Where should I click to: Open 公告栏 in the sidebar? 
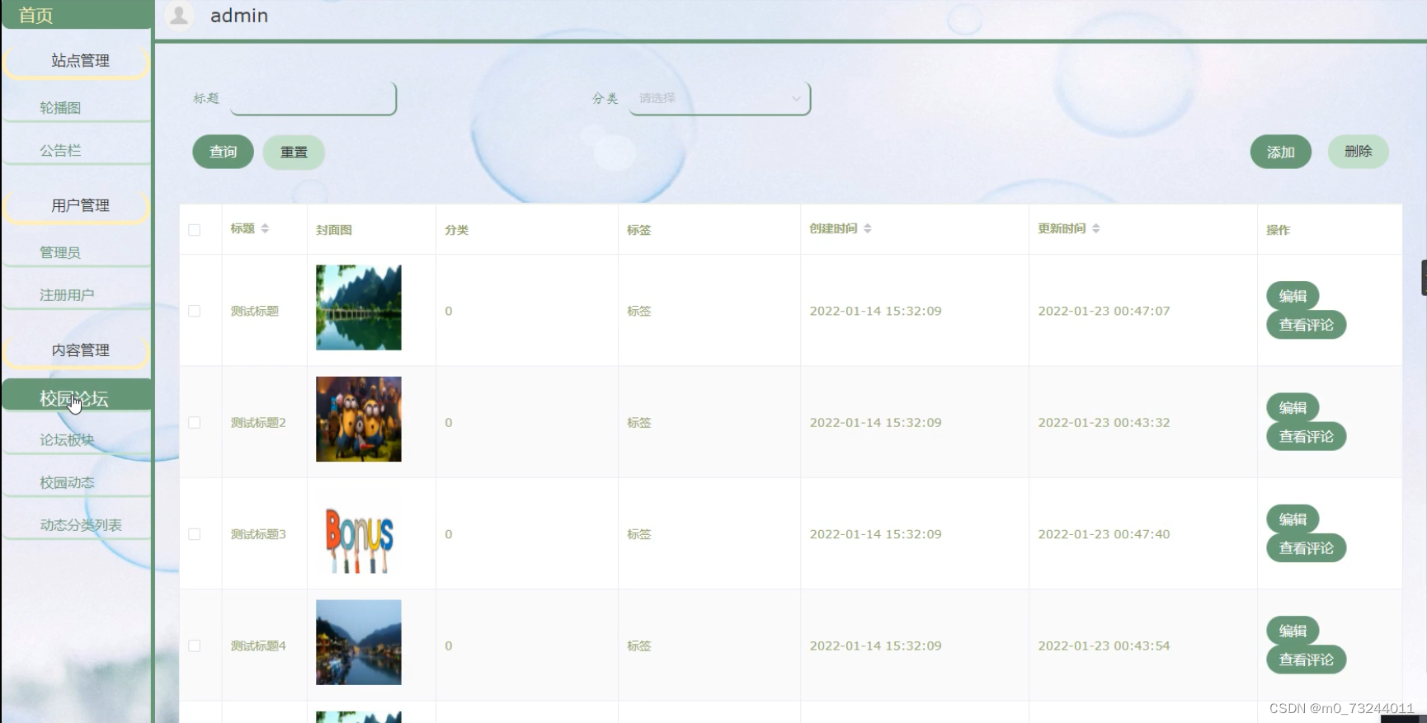click(77, 150)
